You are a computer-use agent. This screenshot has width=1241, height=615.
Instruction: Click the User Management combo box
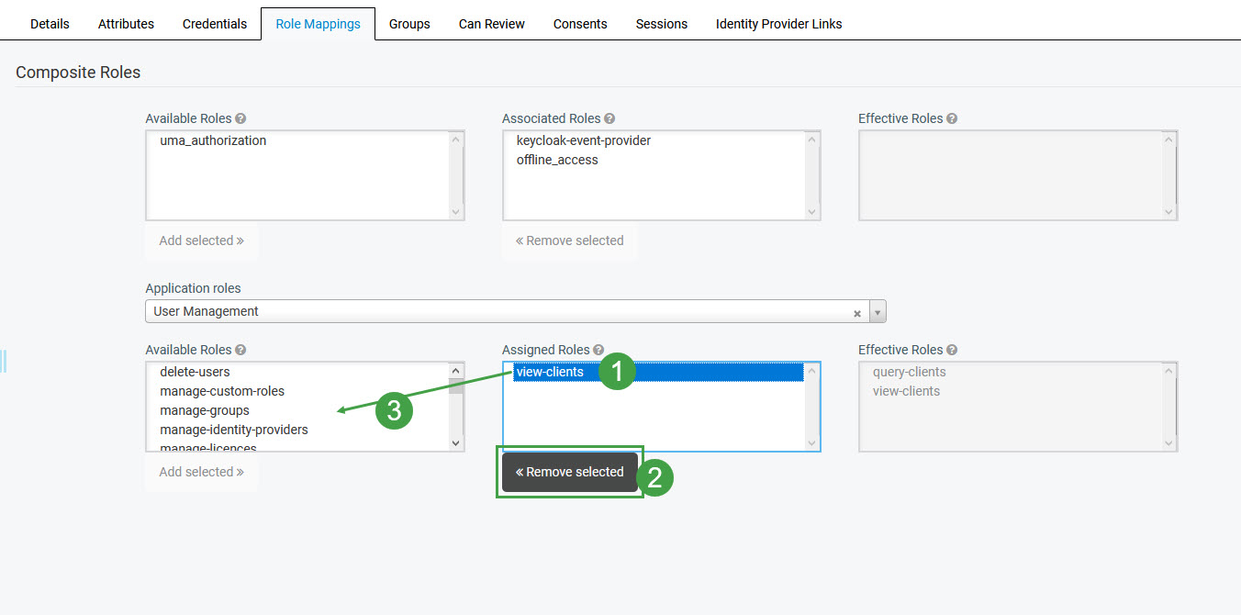coord(496,312)
